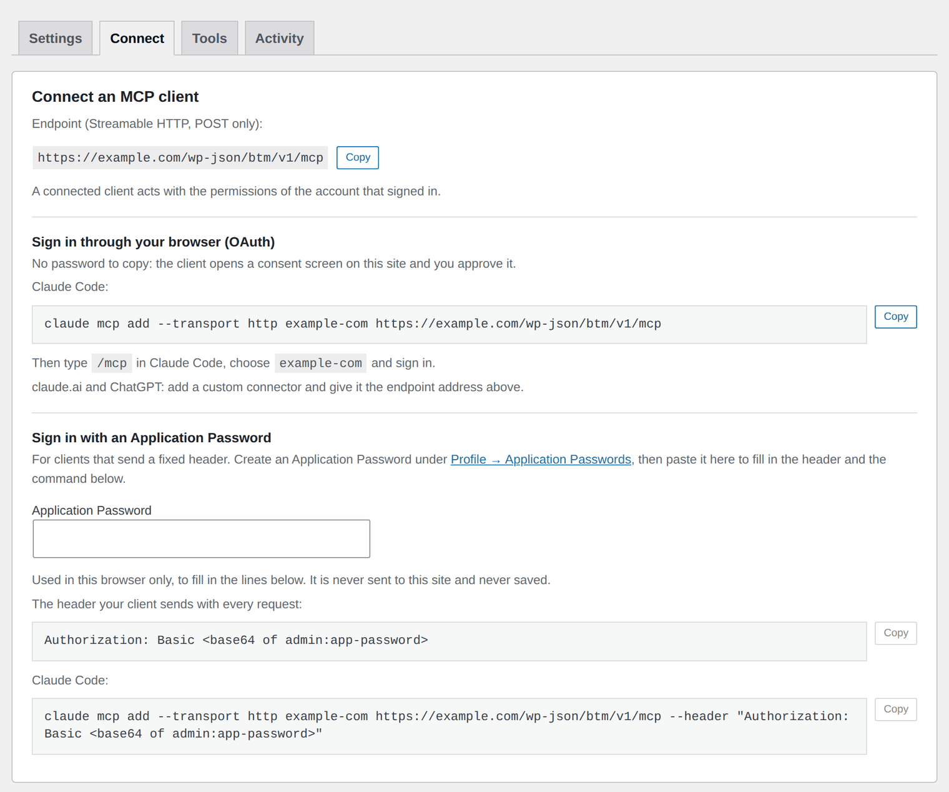Focus the Application Password input field
Image resolution: width=949 pixels, height=792 pixels.
pos(201,538)
